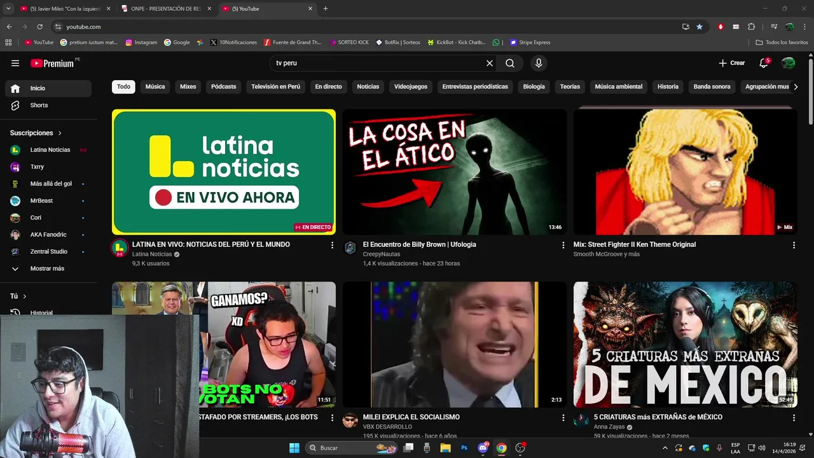814x458 pixels.
Task: Expand Mostrar más subscriptions
Action: [48, 268]
